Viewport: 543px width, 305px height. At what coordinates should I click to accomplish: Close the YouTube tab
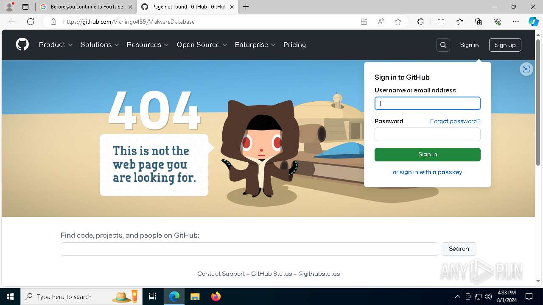(x=130, y=7)
